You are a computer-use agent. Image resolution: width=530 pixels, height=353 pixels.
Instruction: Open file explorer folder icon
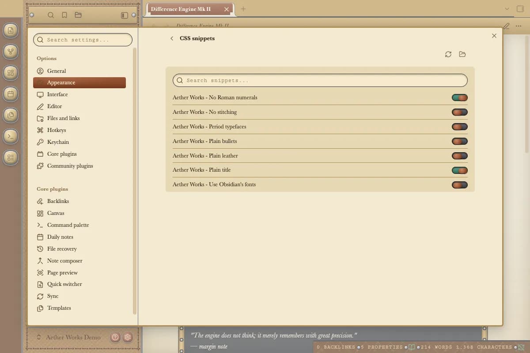(78, 15)
